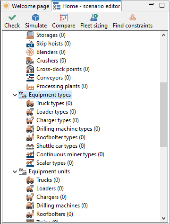Image resolution: width=170 pixels, height=224 pixels.
Task: Click the scrollbar up arrow
Action: click(163, 35)
